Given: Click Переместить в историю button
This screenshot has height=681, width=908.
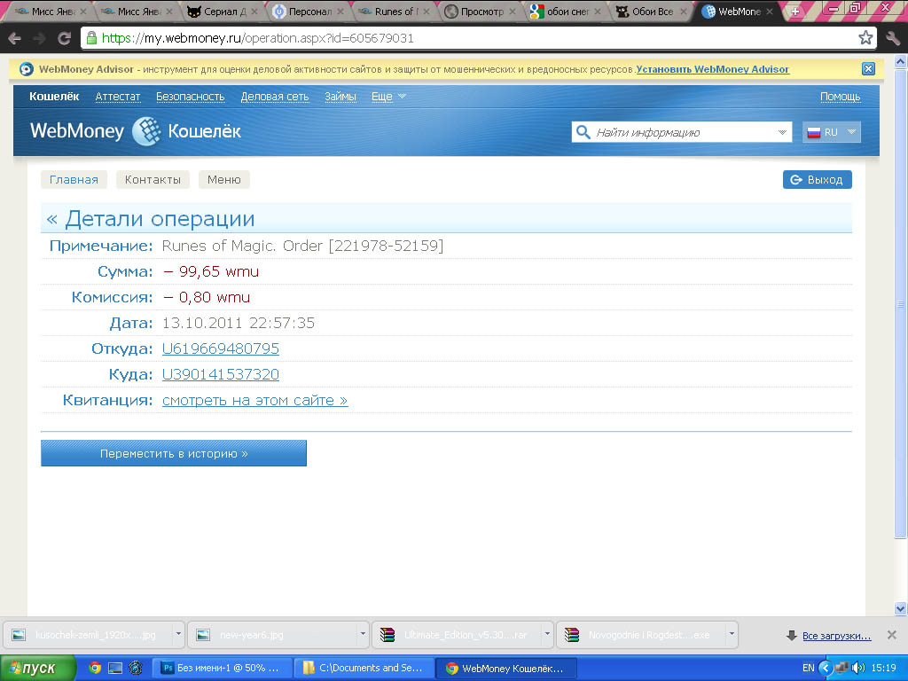Looking at the screenshot, I should pos(174,453).
